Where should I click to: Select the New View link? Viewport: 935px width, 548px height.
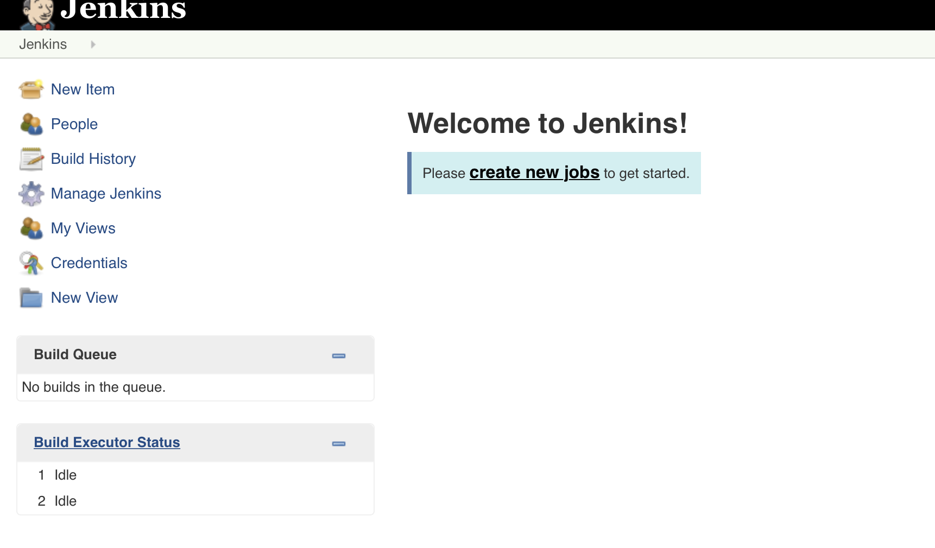coord(84,298)
